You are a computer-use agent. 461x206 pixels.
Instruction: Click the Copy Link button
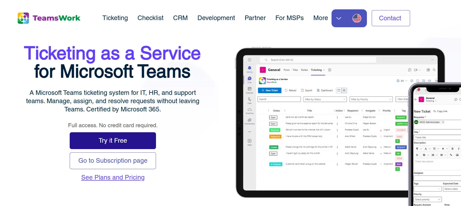(440, 111)
